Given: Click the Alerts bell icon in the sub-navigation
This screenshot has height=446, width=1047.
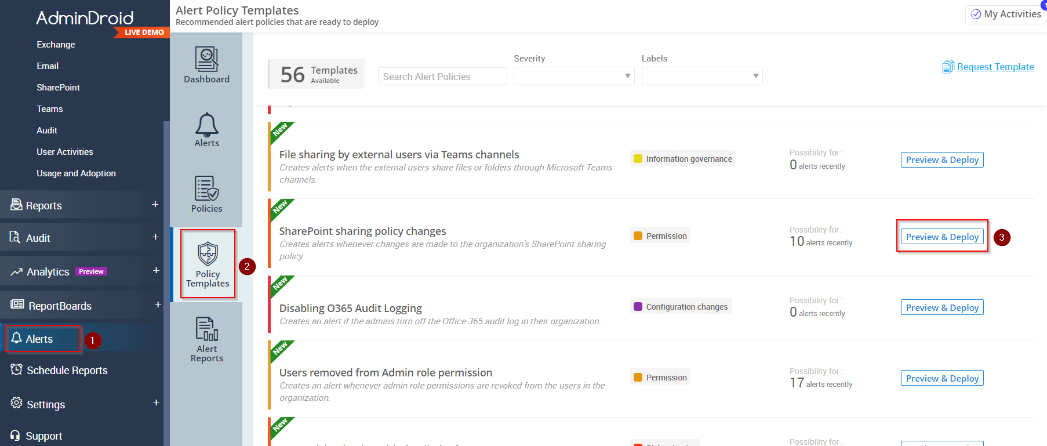Looking at the screenshot, I should click(206, 124).
